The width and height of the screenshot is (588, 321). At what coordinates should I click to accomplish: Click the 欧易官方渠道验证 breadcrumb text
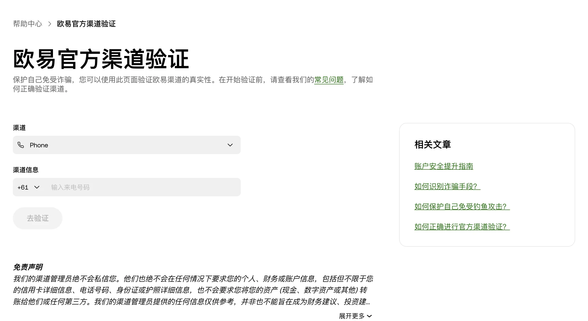pyautogui.click(x=86, y=24)
